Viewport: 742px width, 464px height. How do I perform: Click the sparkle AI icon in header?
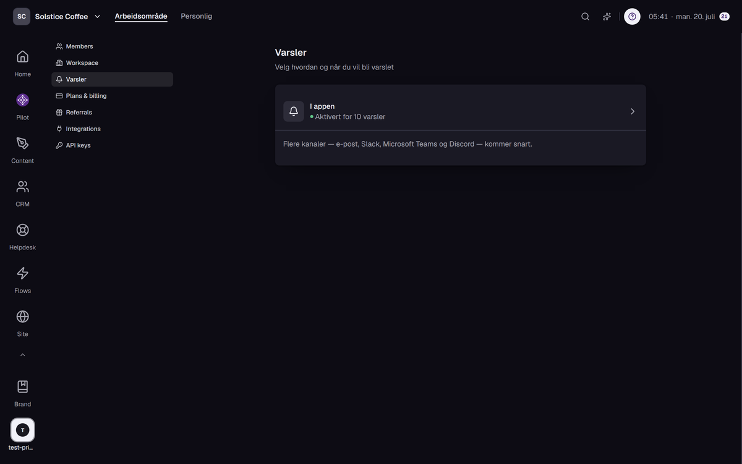pyautogui.click(x=607, y=17)
